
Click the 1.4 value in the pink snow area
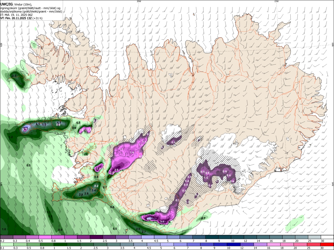132,152
